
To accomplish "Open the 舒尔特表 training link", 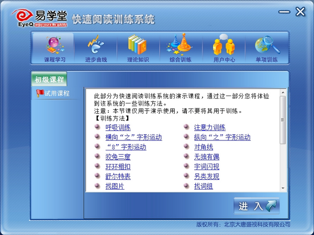I will pyautogui.click(x=118, y=177).
